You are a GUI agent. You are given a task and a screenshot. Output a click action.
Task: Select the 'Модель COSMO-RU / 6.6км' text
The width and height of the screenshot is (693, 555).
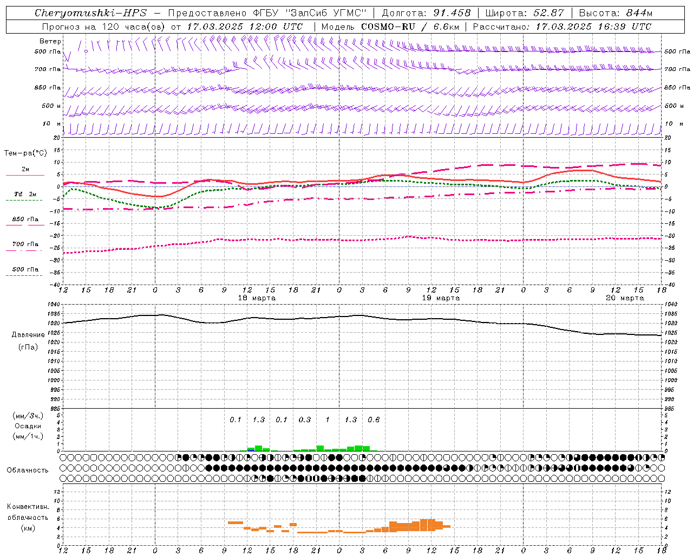(x=390, y=27)
